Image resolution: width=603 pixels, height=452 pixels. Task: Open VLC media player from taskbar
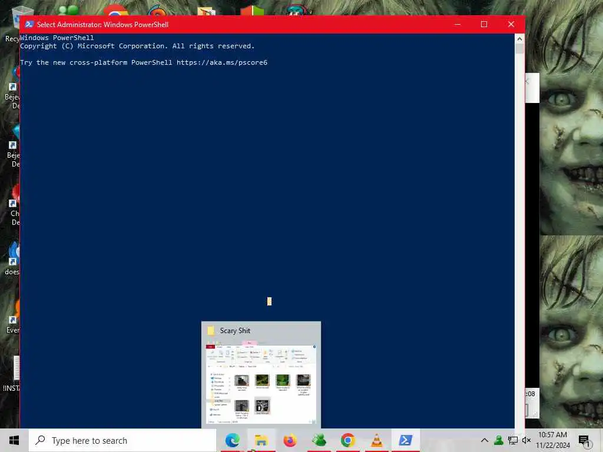click(376, 440)
